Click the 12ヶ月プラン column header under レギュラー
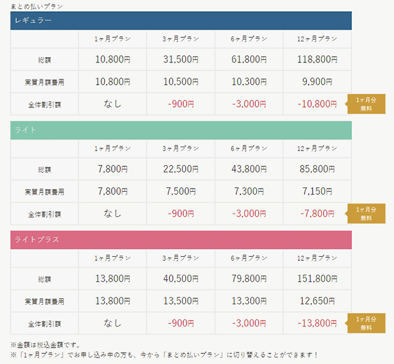Image resolution: width=394 pixels, height=364 pixels. pyautogui.click(x=317, y=39)
